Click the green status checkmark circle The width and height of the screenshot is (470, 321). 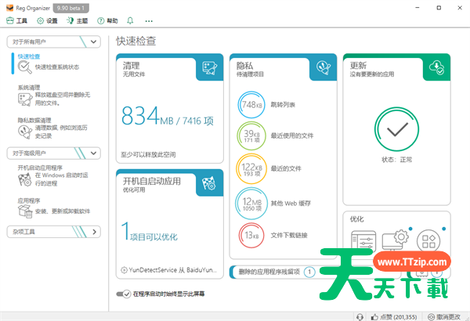[x=396, y=129]
